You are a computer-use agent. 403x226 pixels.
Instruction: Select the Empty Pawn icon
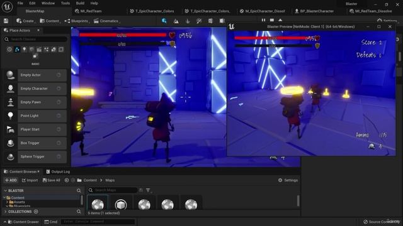click(11, 102)
